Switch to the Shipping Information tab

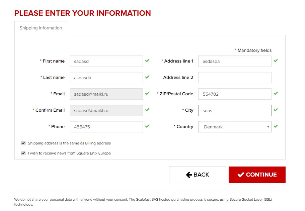coord(41,28)
